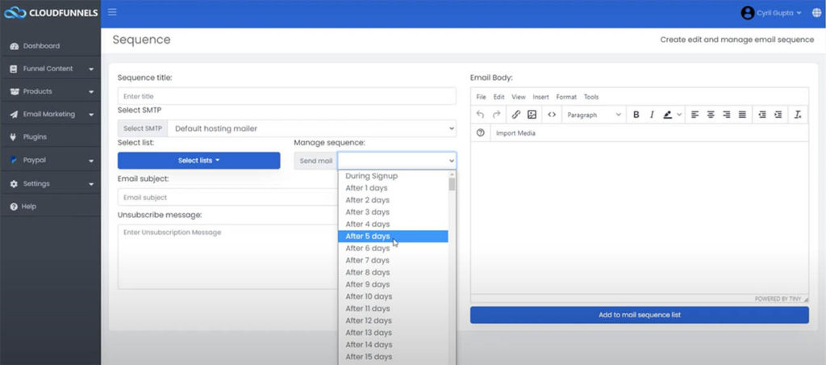Click the Email subject input field
Viewport: 826px width, 365px height.
[227, 197]
